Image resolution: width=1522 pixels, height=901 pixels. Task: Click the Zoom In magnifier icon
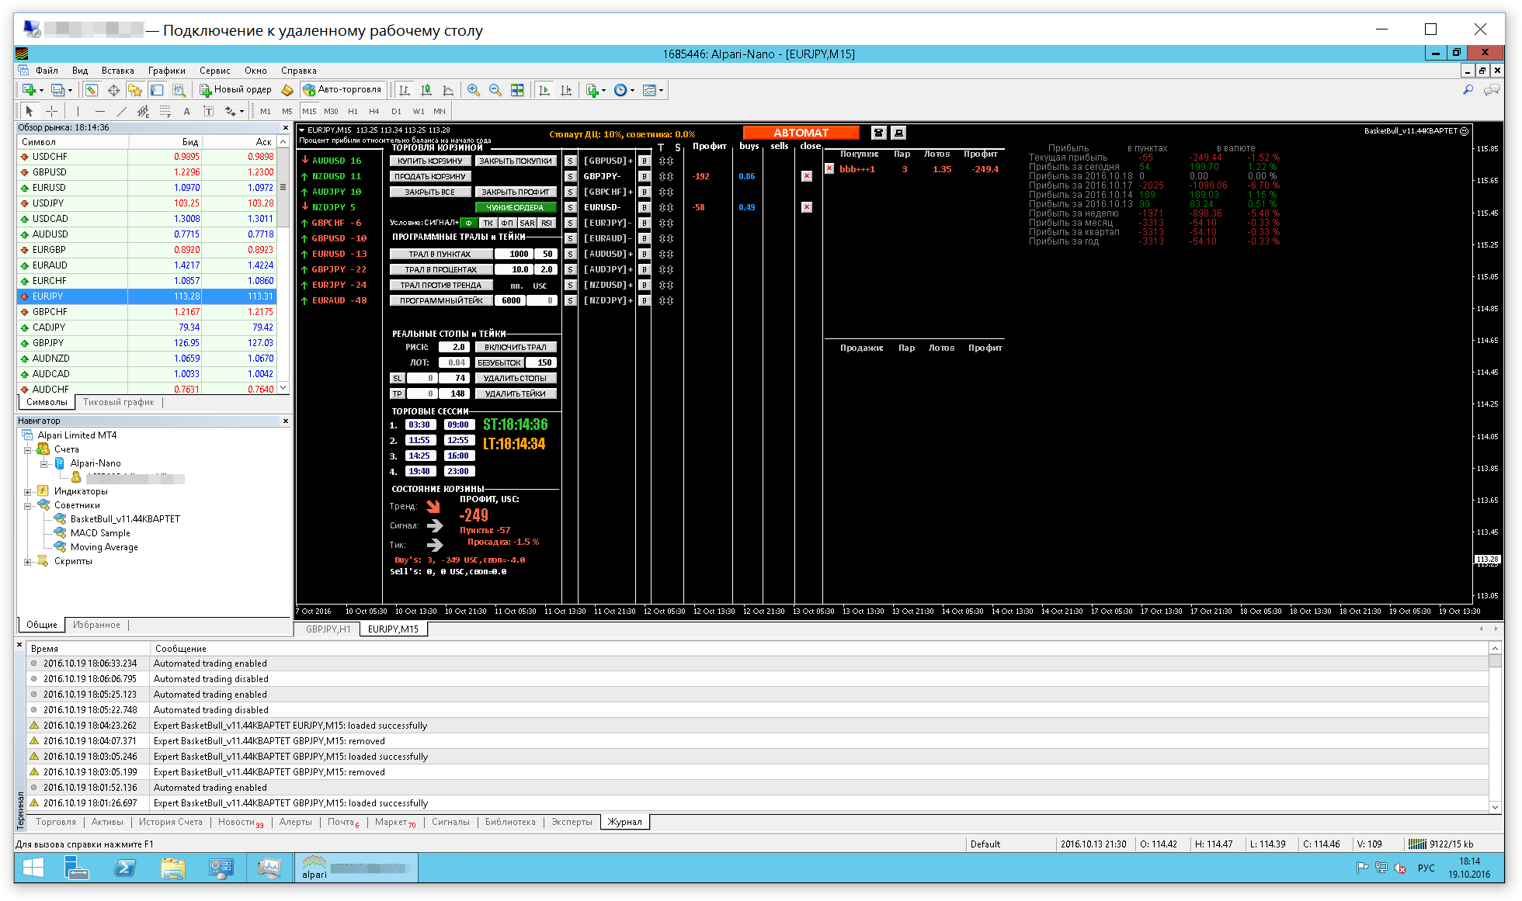coord(474,90)
